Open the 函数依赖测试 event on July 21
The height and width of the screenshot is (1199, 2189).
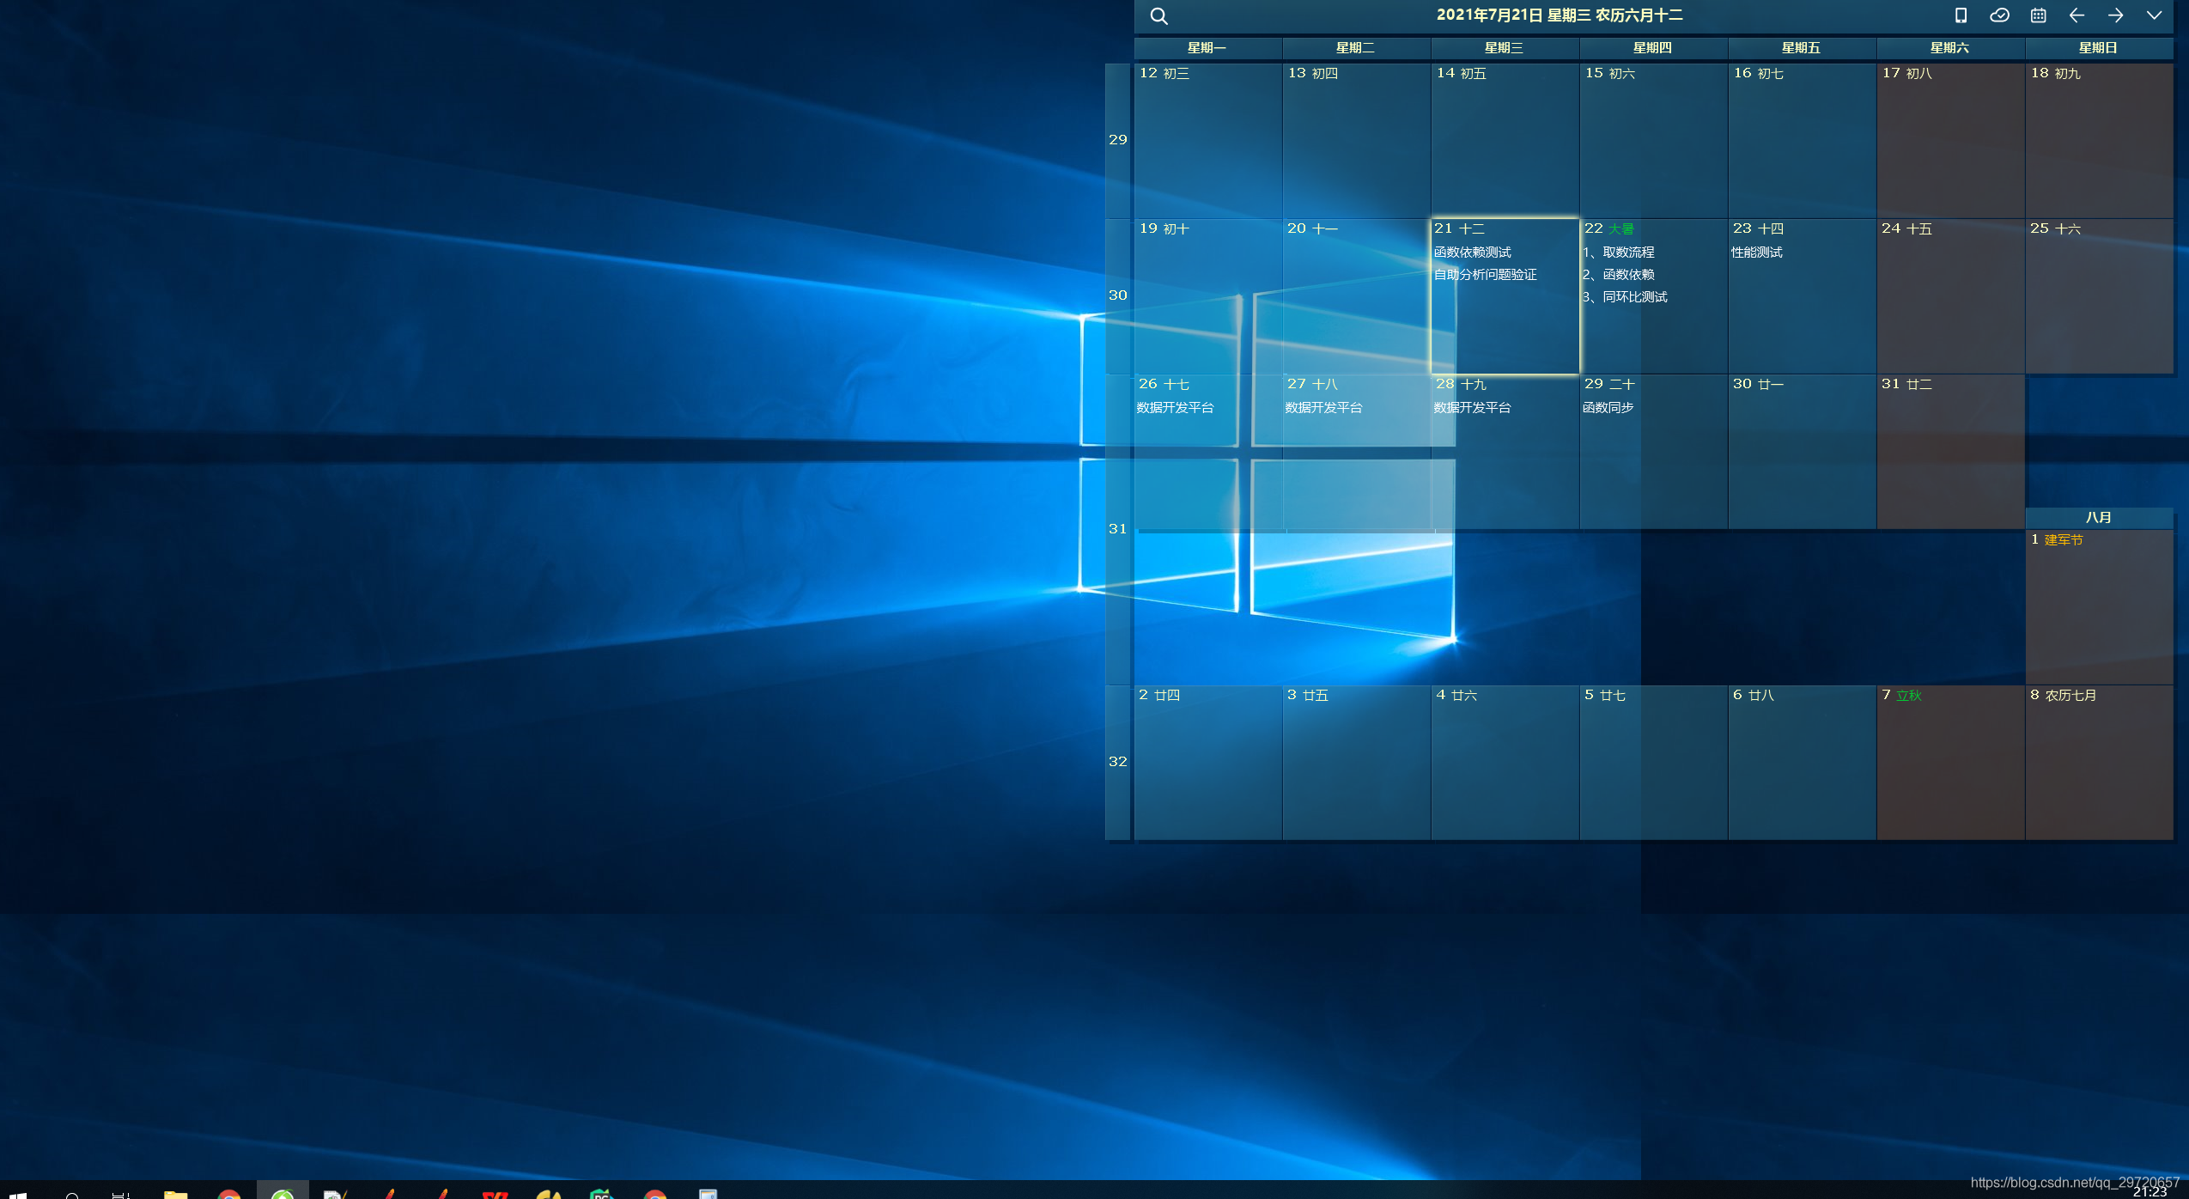[x=1472, y=252]
